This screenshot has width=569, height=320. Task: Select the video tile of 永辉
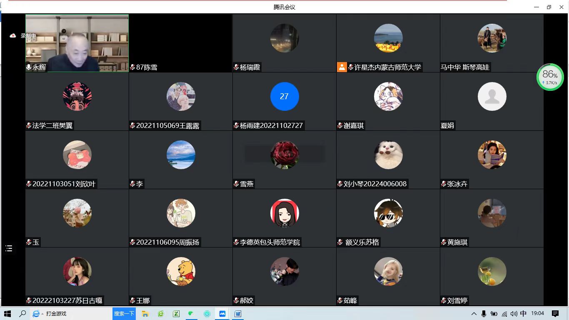pos(77,42)
